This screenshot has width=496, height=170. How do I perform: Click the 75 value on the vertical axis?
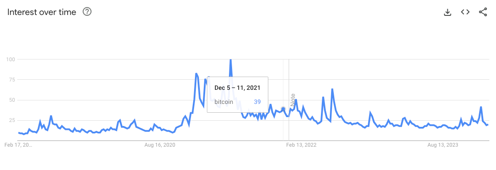click(x=13, y=79)
